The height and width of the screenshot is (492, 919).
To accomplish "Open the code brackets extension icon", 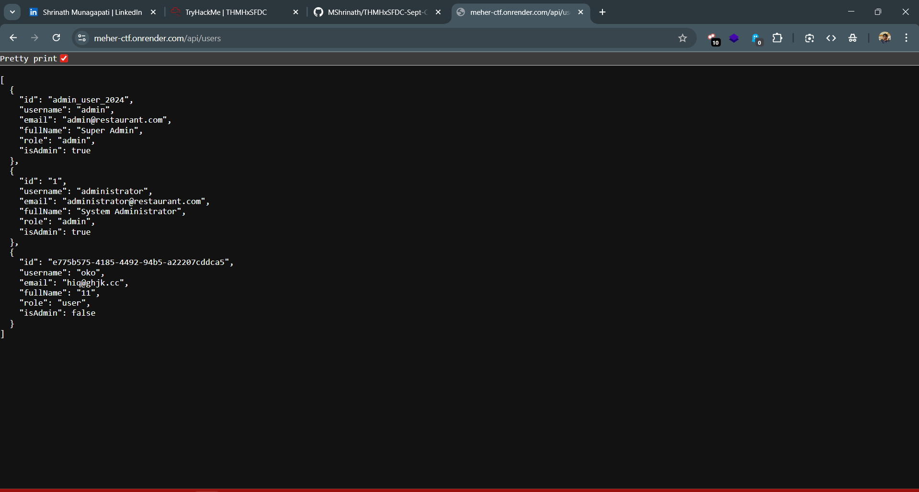I will tap(831, 38).
